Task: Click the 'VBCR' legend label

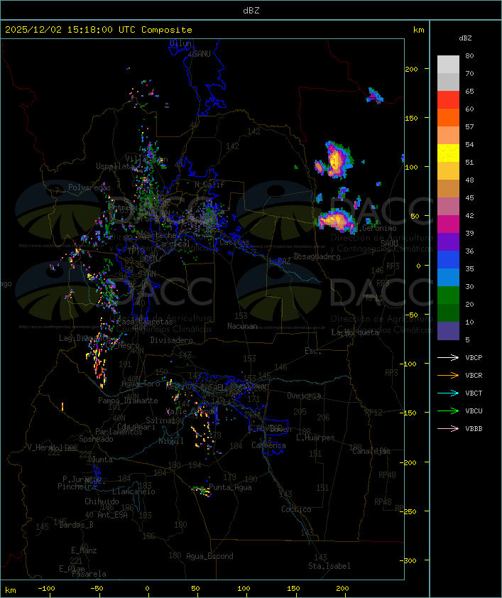Action: click(474, 375)
